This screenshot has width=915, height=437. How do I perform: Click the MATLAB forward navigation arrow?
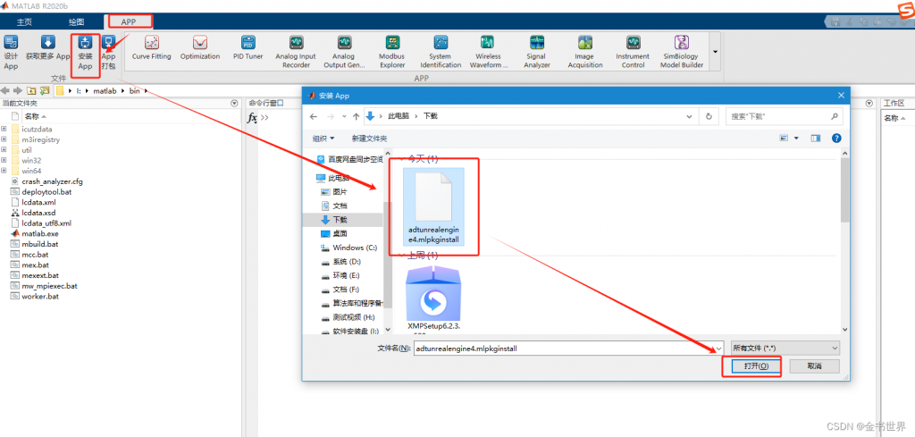[x=18, y=91]
